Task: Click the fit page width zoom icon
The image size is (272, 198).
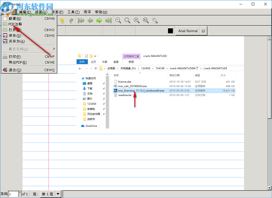Action: click(x=127, y=21)
